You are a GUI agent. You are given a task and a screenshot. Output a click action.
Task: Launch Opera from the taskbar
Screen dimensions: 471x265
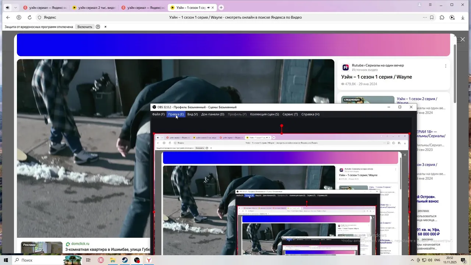point(100,260)
